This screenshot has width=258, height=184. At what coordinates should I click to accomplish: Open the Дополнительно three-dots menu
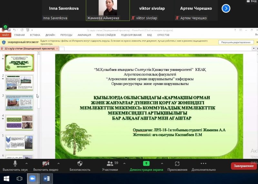point(203,164)
